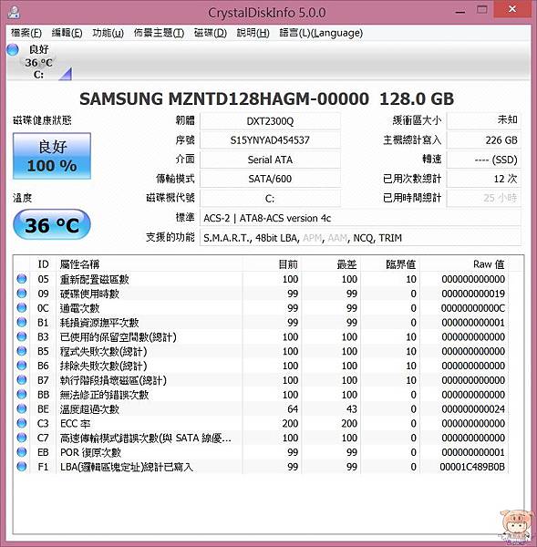The image size is (537, 547).
Task: Click the host writes value 226 GB
Action: [x=484, y=140]
